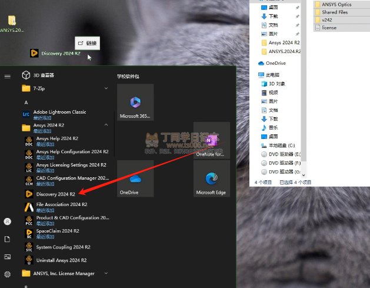Select pinned 下载 in quick access
Image resolution: width=370 pixels, height=288 pixels.
[270, 16]
